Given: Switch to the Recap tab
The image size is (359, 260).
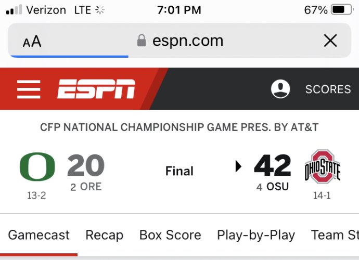Looking at the screenshot, I should pos(104,235).
